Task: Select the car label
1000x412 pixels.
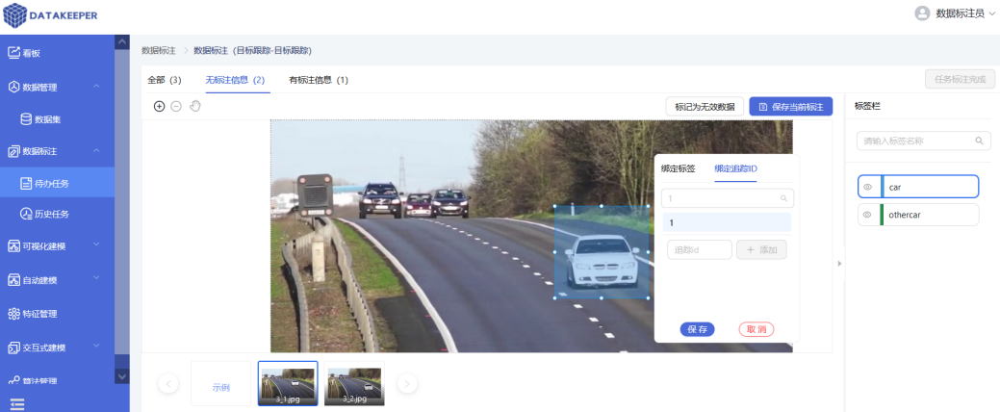Action: click(918, 187)
